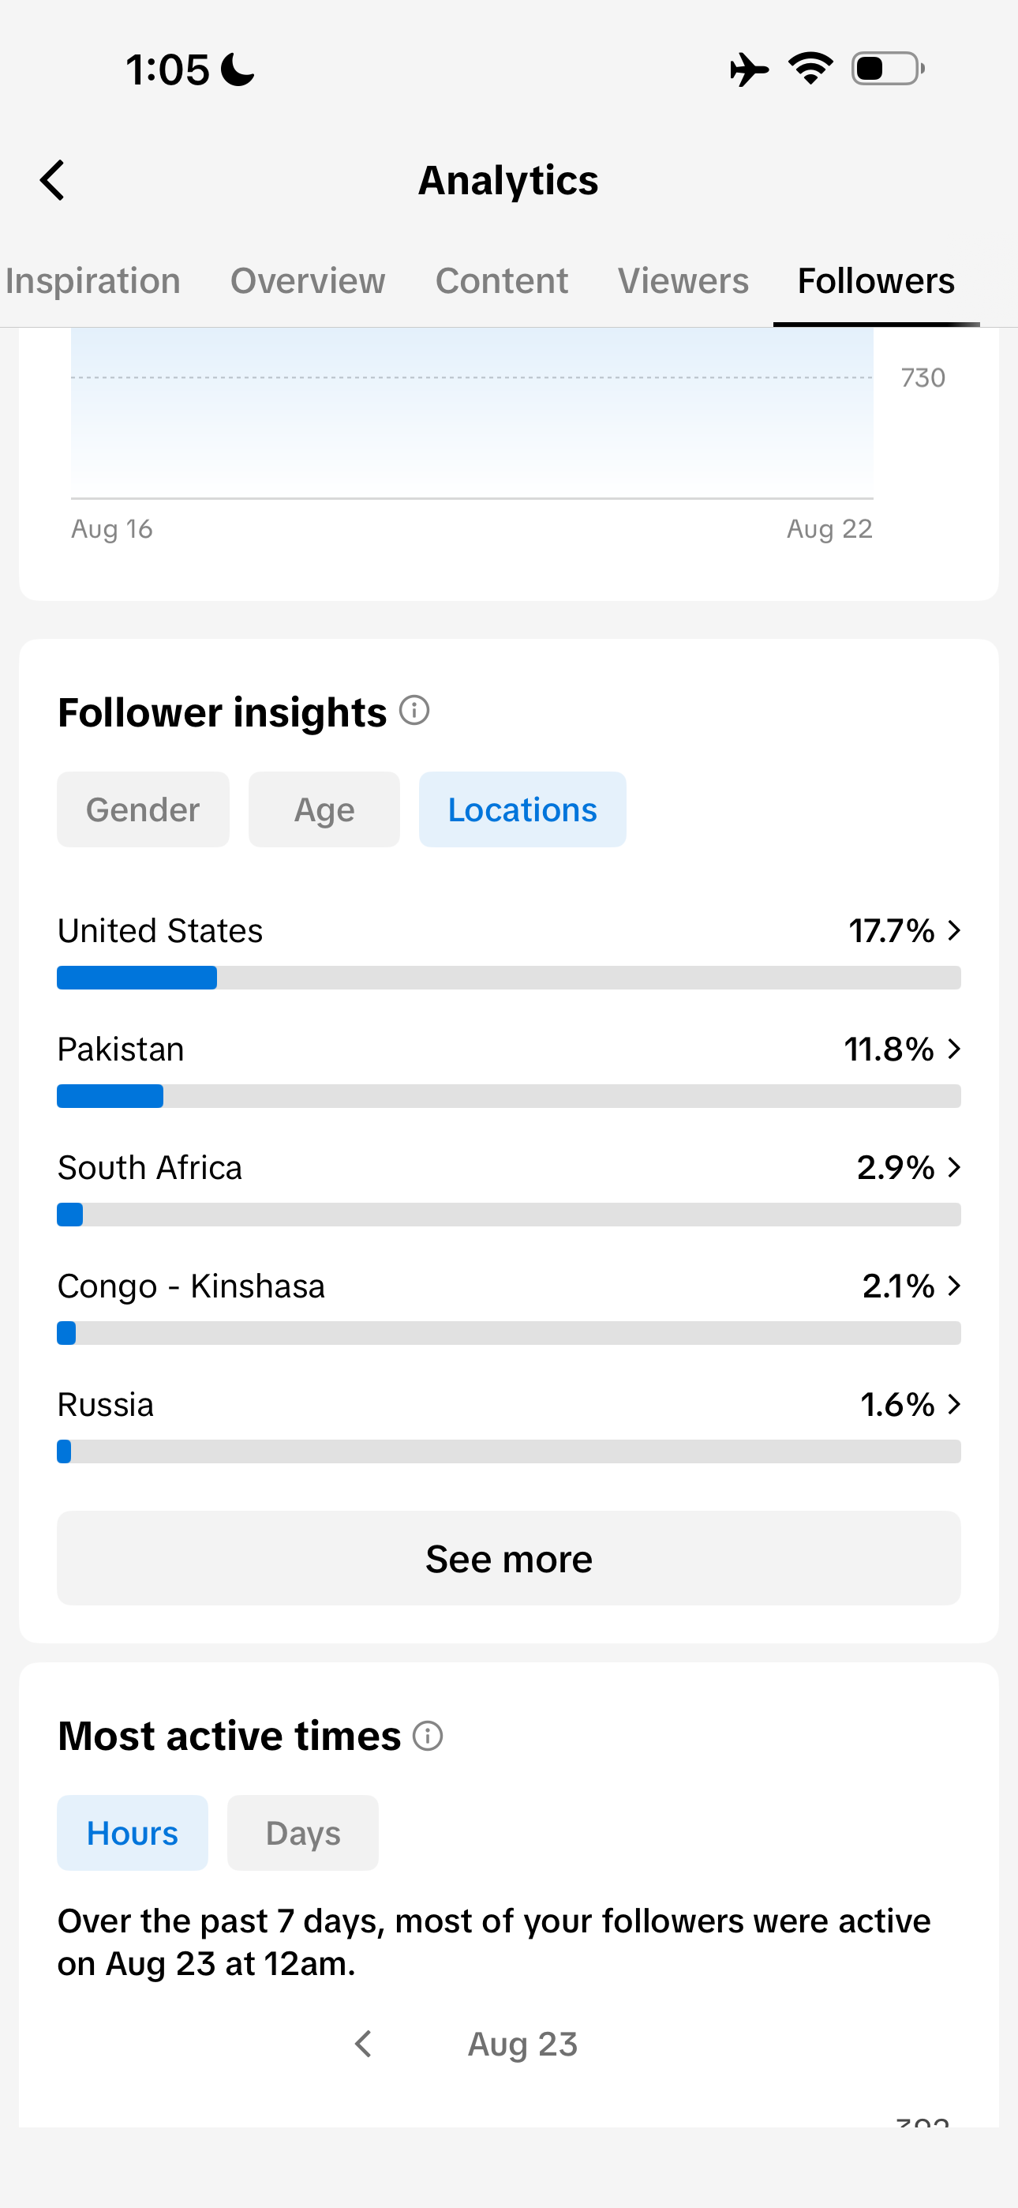Tap the See more button
Screen dimensions: 1018x2208
tap(509, 1557)
